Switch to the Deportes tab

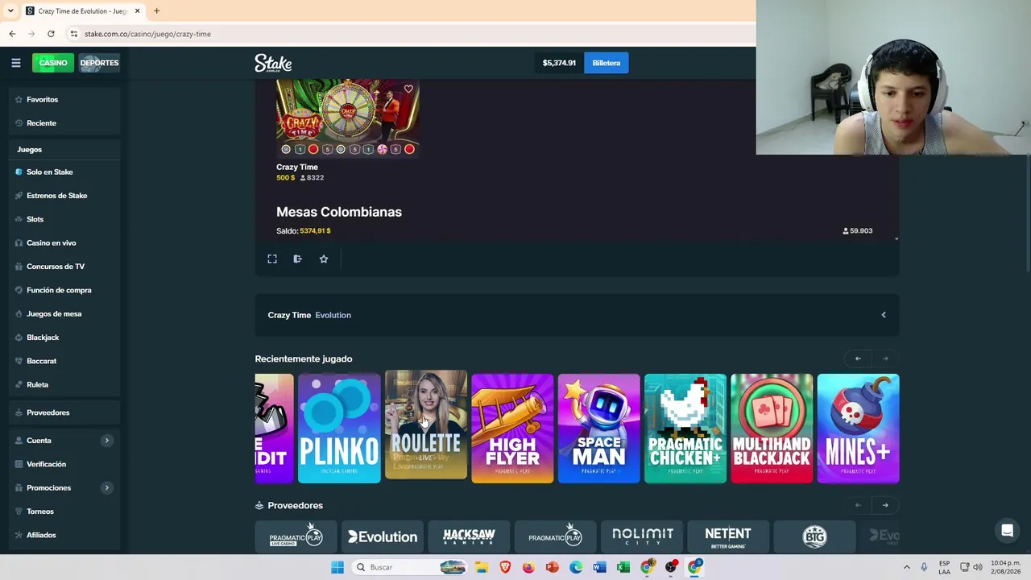pyautogui.click(x=99, y=63)
